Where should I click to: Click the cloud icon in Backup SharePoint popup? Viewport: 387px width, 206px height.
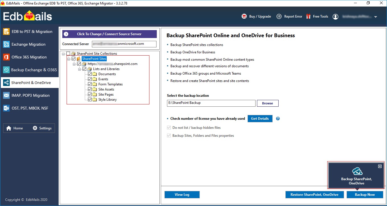357,171
